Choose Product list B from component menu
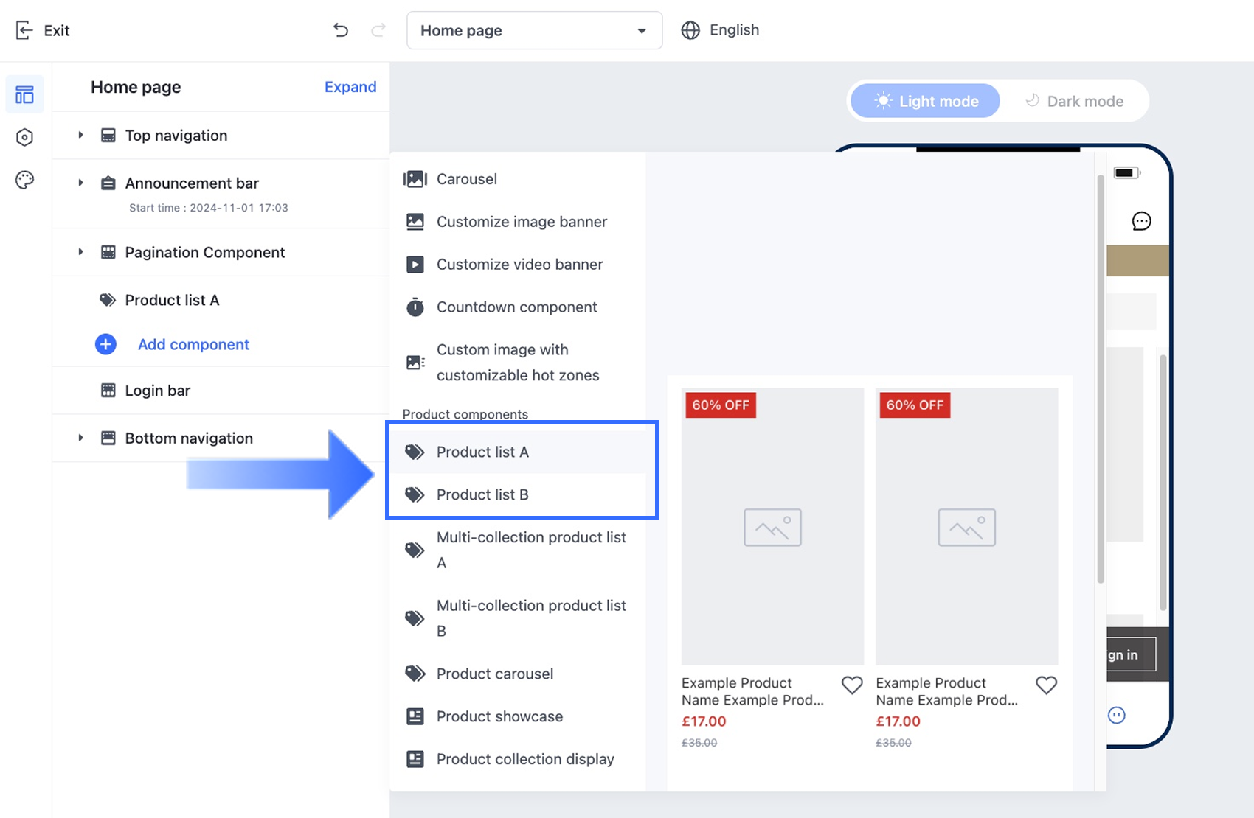1254x818 pixels. pyautogui.click(x=482, y=494)
